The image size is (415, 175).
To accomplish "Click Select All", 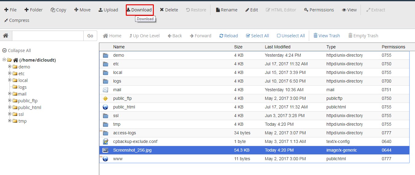I will tap(257, 36).
